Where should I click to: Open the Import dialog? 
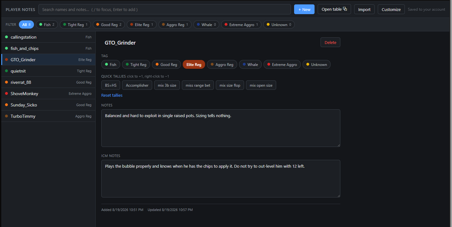tap(364, 9)
